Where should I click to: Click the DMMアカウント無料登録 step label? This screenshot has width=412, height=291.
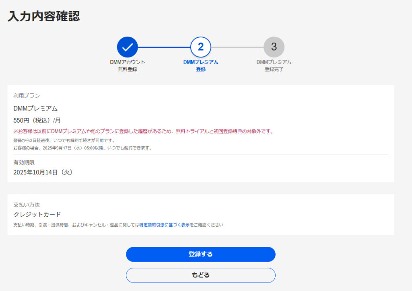[x=128, y=66]
